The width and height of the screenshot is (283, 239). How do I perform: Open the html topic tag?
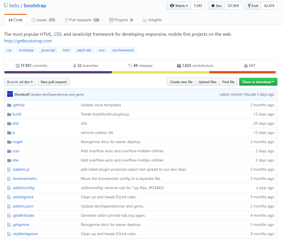coord(66,50)
